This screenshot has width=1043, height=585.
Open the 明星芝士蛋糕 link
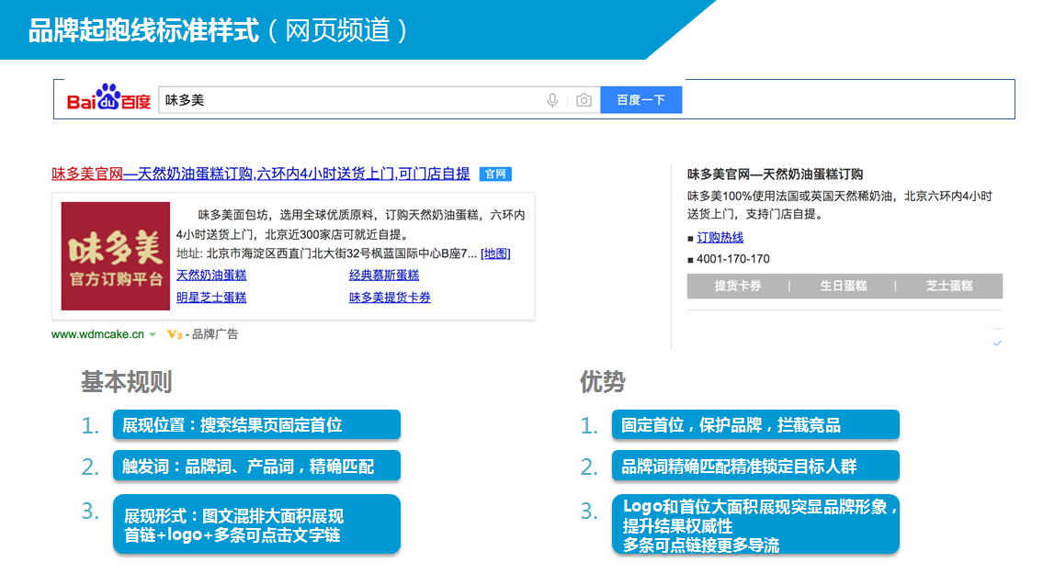tap(211, 298)
